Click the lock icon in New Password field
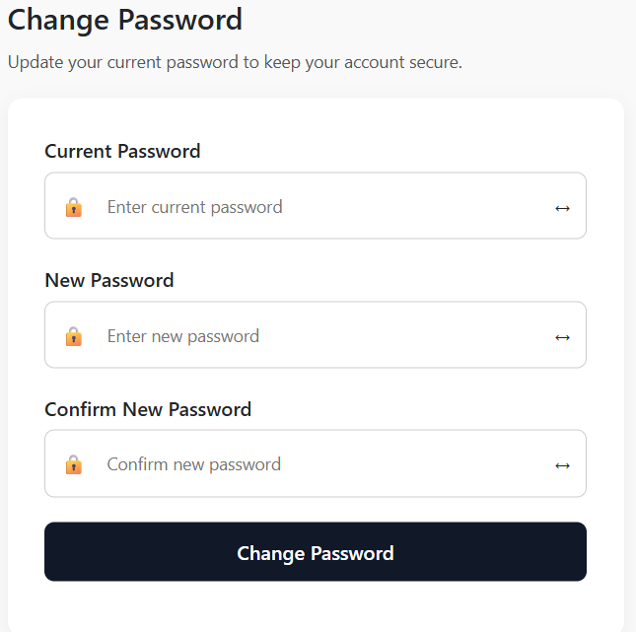The height and width of the screenshot is (632, 636). point(74,336)
